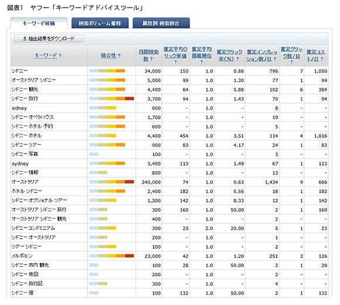
Task: Sort by 推定コスト/日 header link
Action: coord(316,55)
